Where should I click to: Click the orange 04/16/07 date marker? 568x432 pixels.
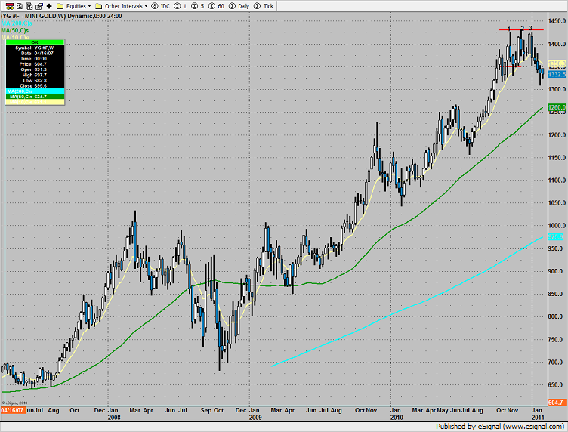point(12,410)
